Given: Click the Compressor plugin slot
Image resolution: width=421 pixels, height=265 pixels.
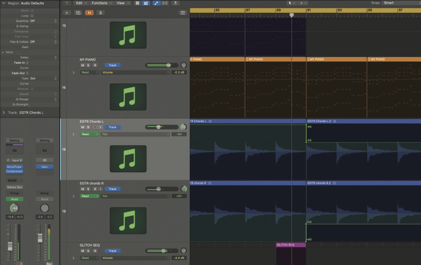Looking at the screenshot, I should pyautogui.click(x=15, y=172).
